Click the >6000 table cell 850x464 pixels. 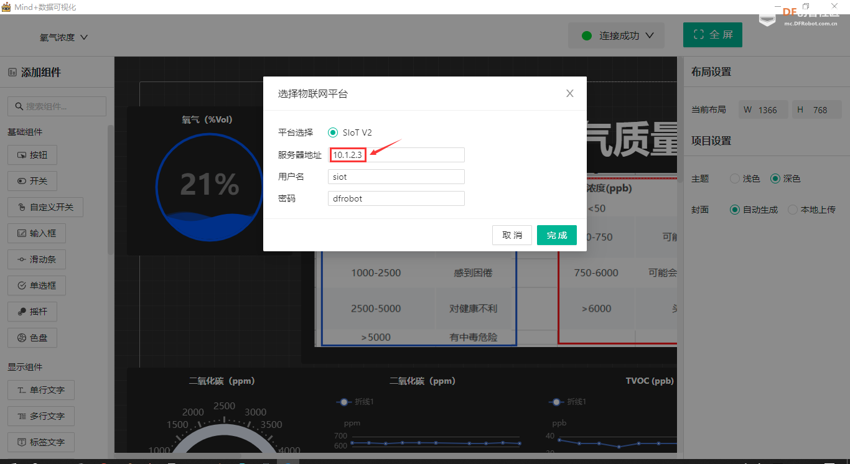596,309
